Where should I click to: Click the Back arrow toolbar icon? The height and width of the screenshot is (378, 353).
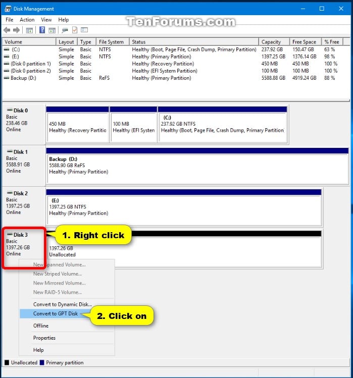(x=7, y=30)
